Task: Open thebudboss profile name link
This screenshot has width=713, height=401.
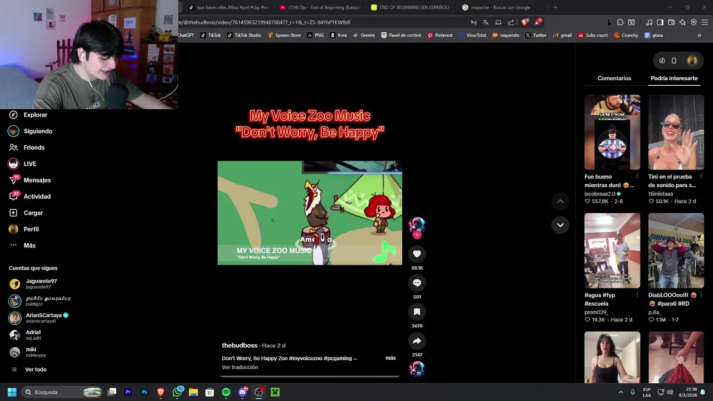Action: 240,345
